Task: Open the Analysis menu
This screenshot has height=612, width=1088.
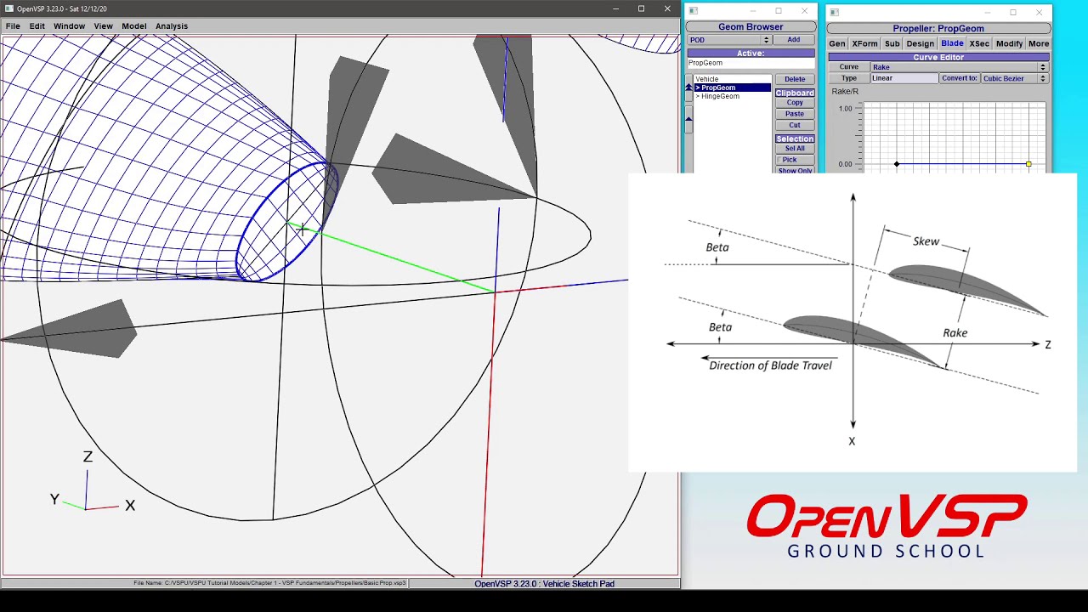Action: (171, 26)
